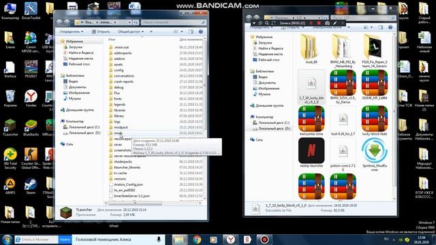Select the versions folder
Viewport: 436px width, 245px height.
click(120, 178)
